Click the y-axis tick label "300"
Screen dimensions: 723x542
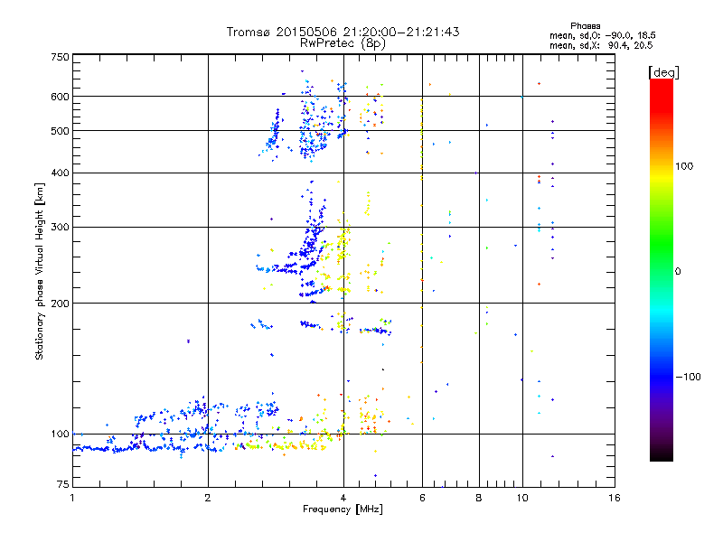pyautogui.click(x=61, y=228)
